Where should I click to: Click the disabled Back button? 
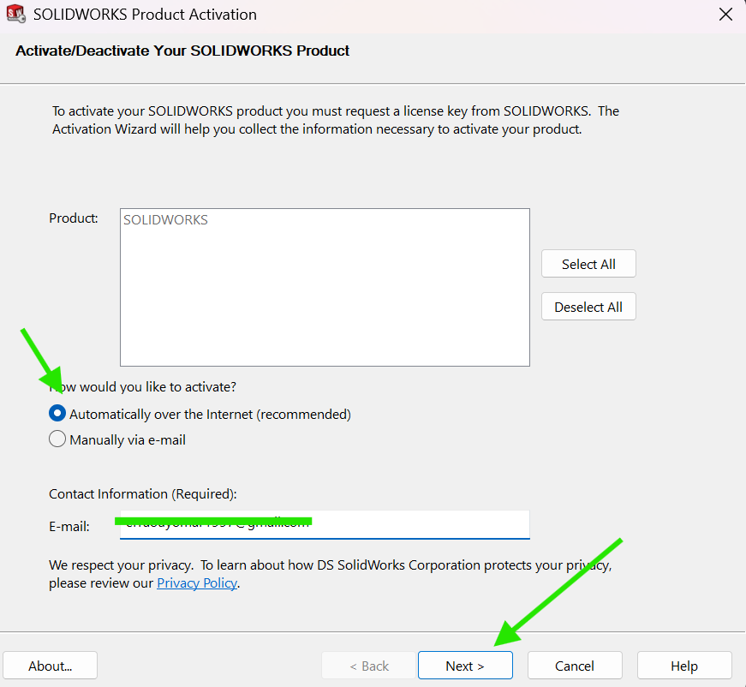pos(369,665)
